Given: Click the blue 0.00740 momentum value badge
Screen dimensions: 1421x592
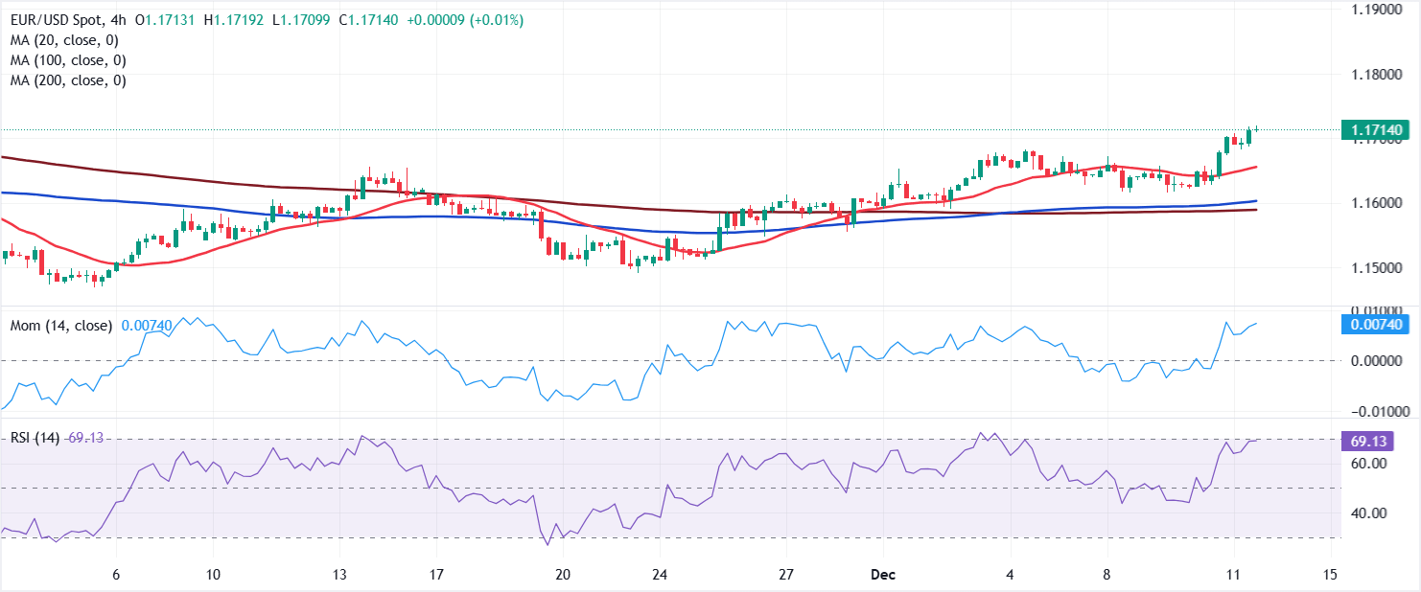Looking at the screenshot, I should 1374,326.
